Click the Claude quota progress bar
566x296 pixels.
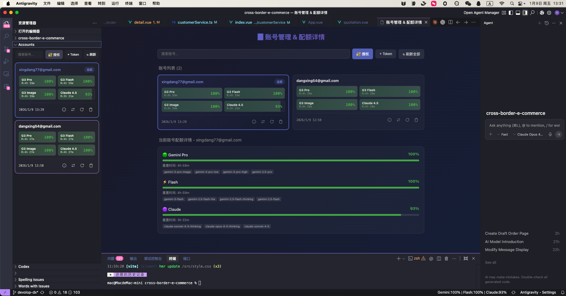coord(291,215)
